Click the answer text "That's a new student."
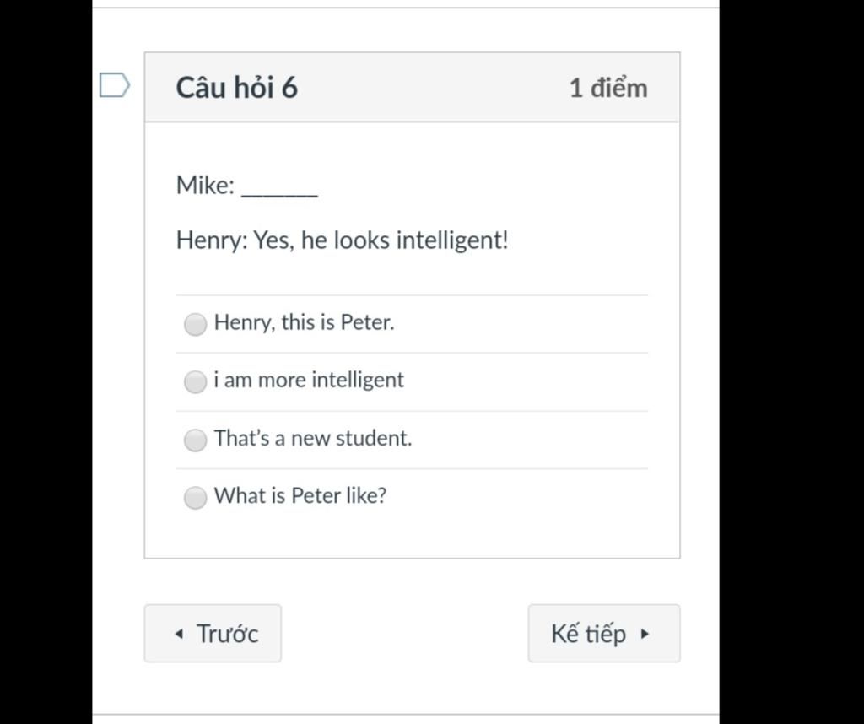Screen dimensions: 864x724 [313, 438]
